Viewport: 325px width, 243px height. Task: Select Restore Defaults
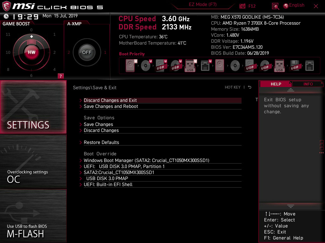pyautogui.click(x=162, y=142)
